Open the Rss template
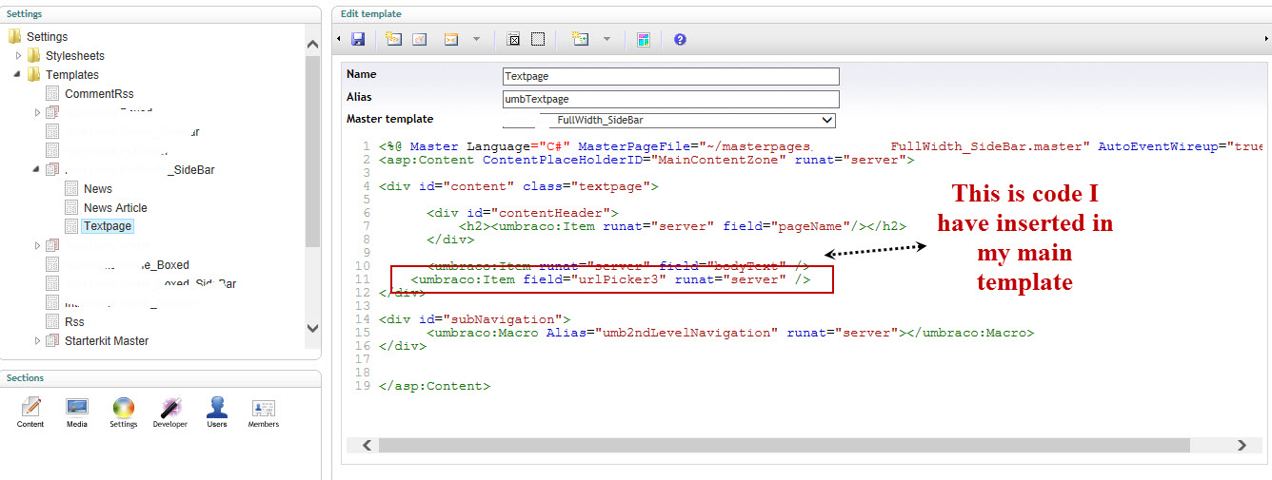 pyautogui.click(x=74, y=321)
